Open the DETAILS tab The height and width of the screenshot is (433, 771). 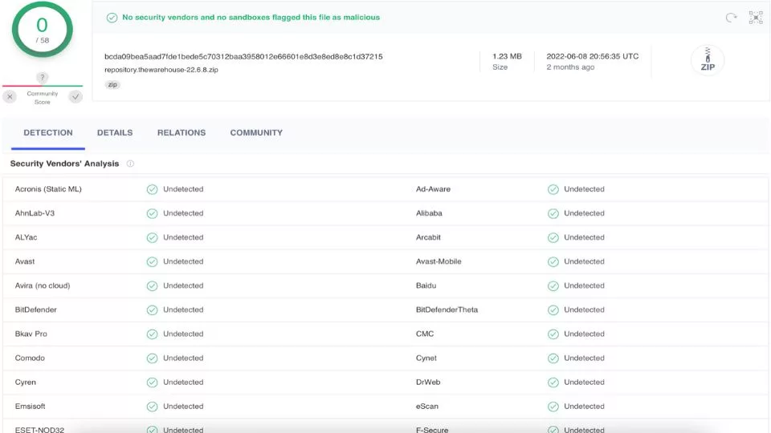tap(115, 132)
